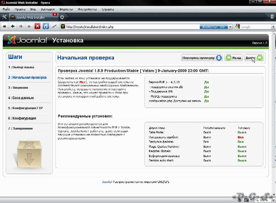Open the Opera panels wrench icon

tap(4, 17)
